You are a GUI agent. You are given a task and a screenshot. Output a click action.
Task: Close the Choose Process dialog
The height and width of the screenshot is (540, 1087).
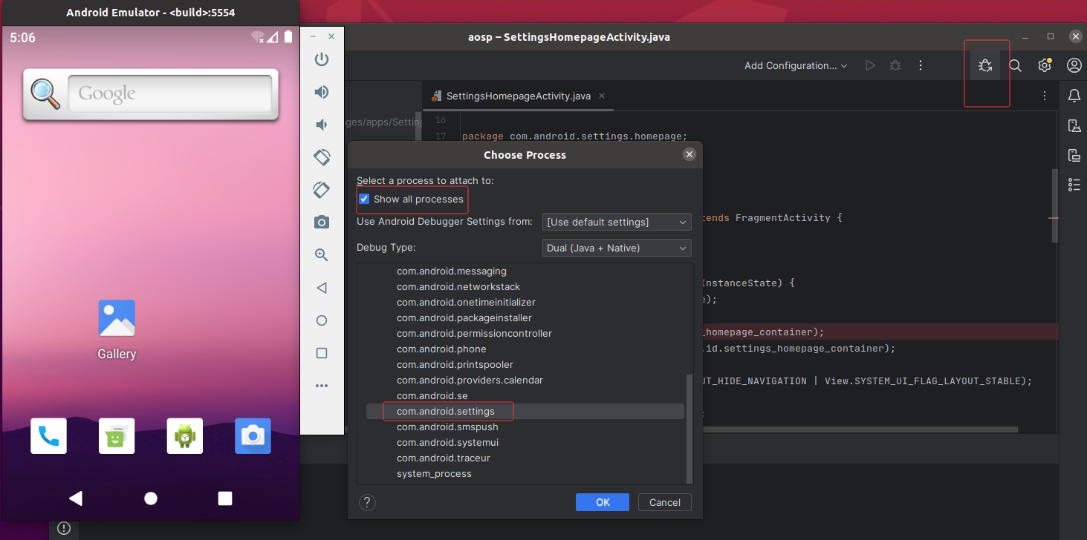689,154
